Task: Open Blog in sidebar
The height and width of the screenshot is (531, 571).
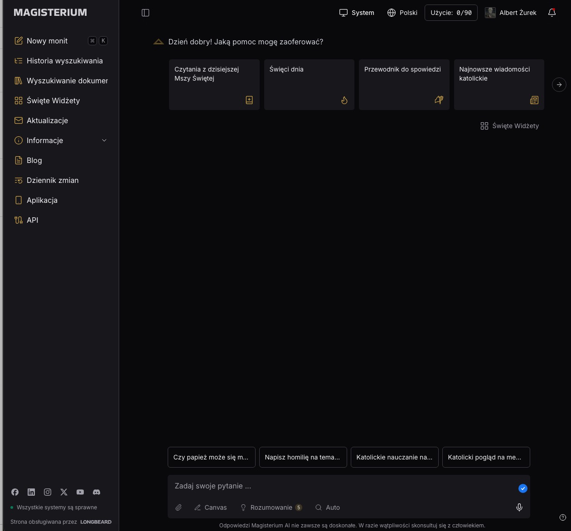Action: (61, 160)
